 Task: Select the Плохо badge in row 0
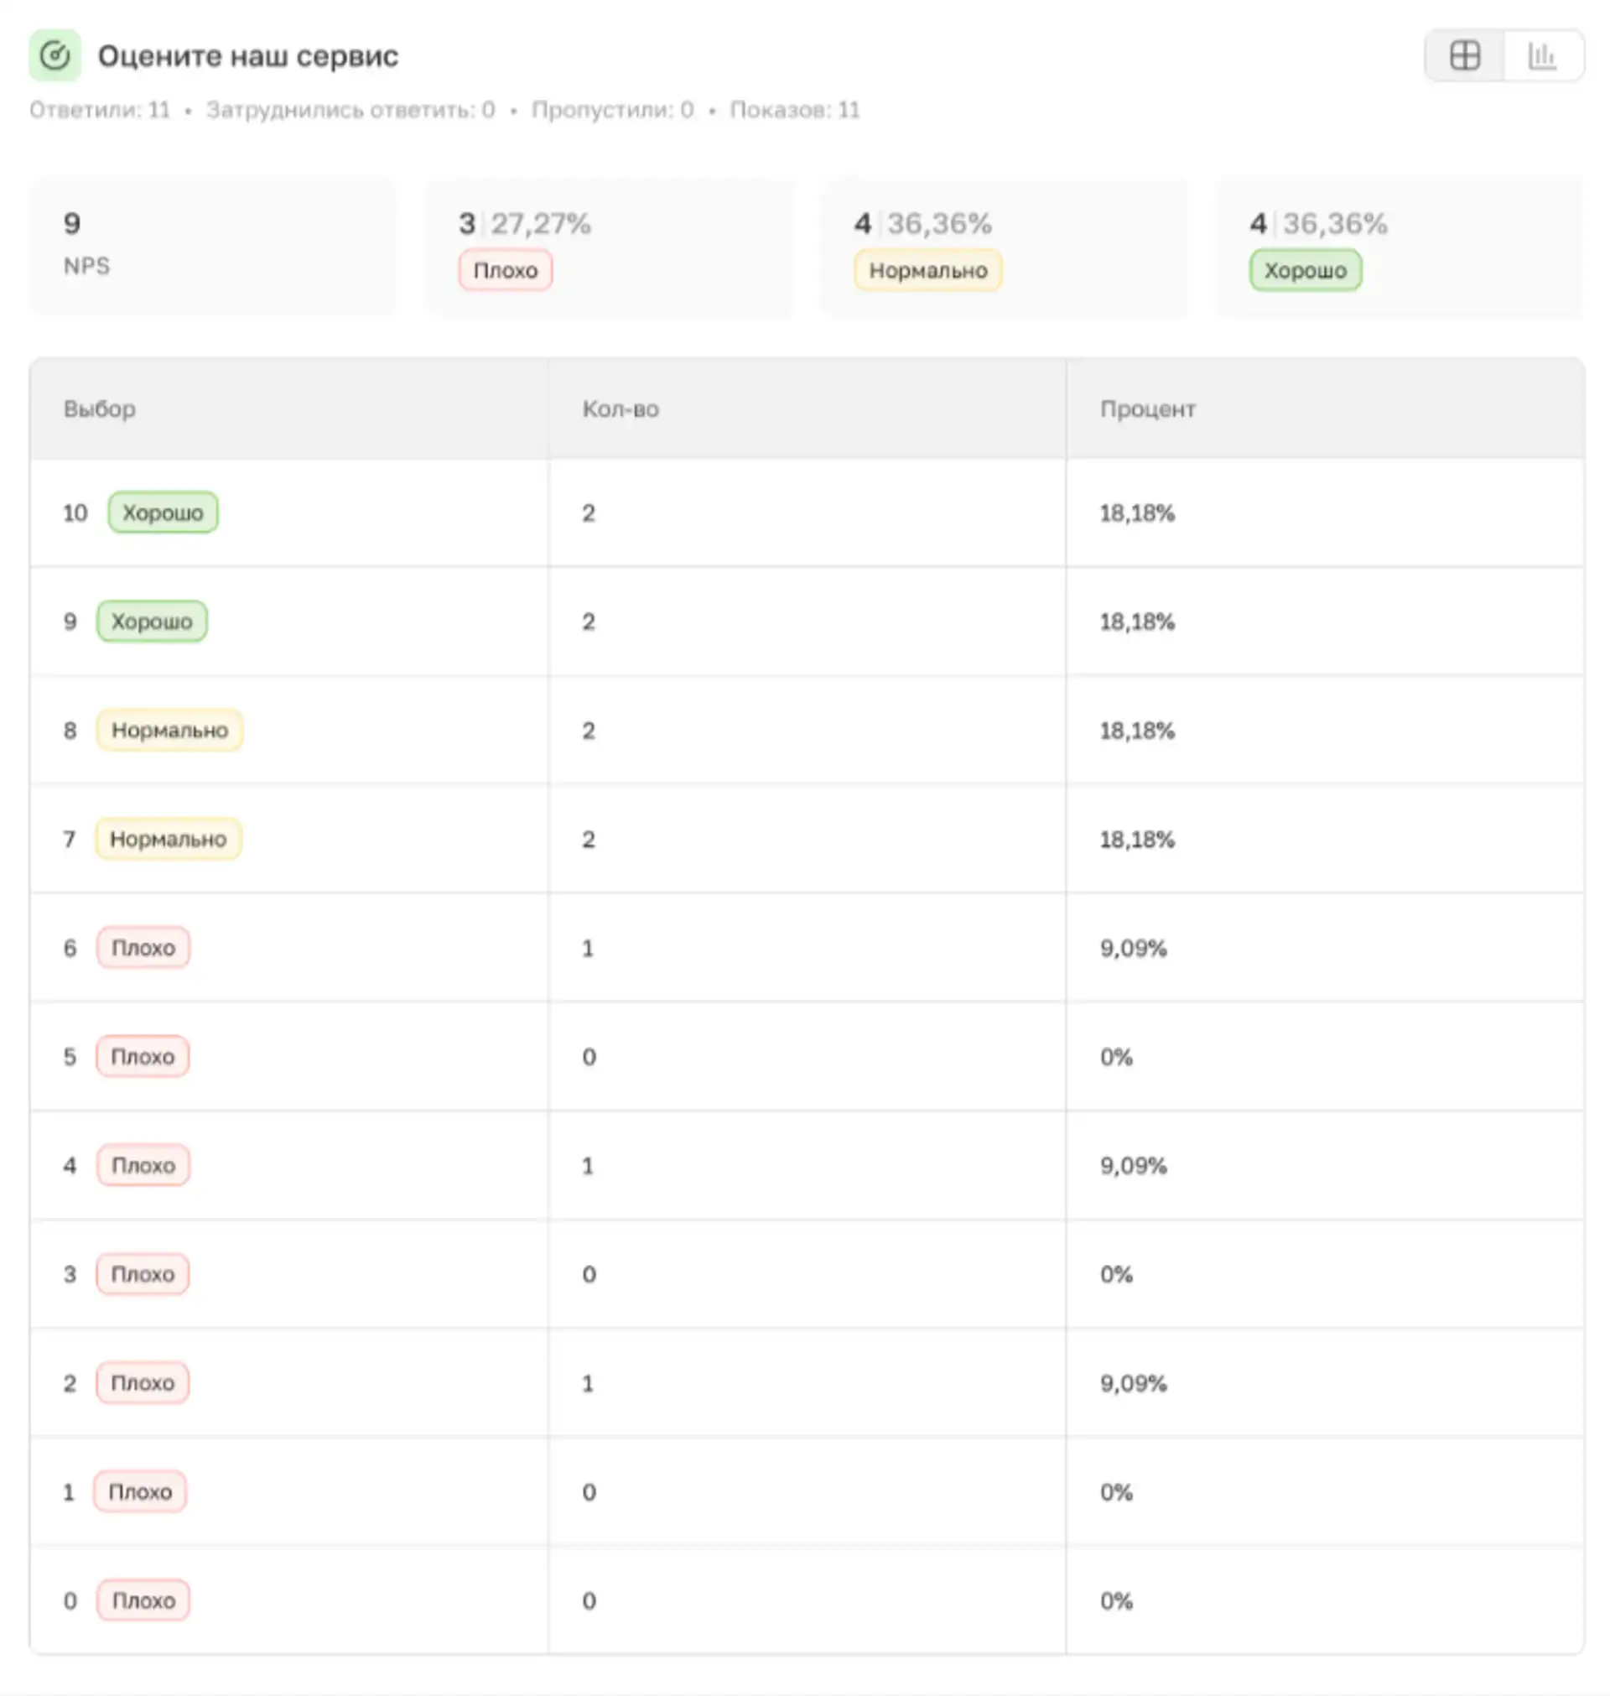tap(143, 1600)
